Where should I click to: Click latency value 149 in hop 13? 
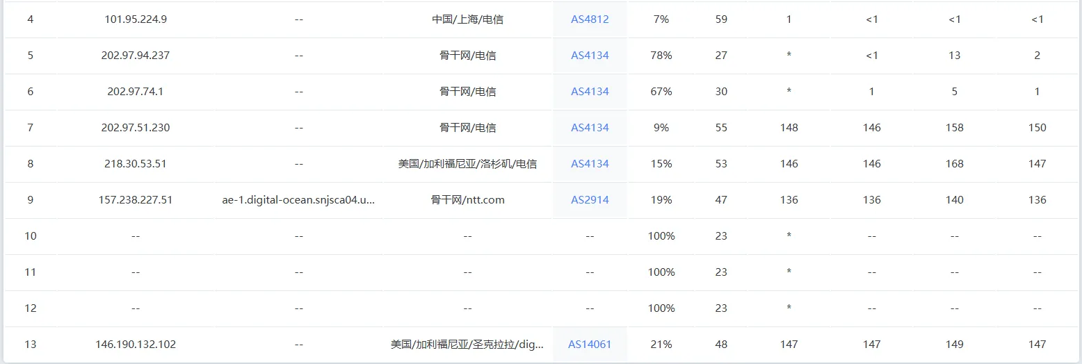pyautogui.click(x=955, y=345)
